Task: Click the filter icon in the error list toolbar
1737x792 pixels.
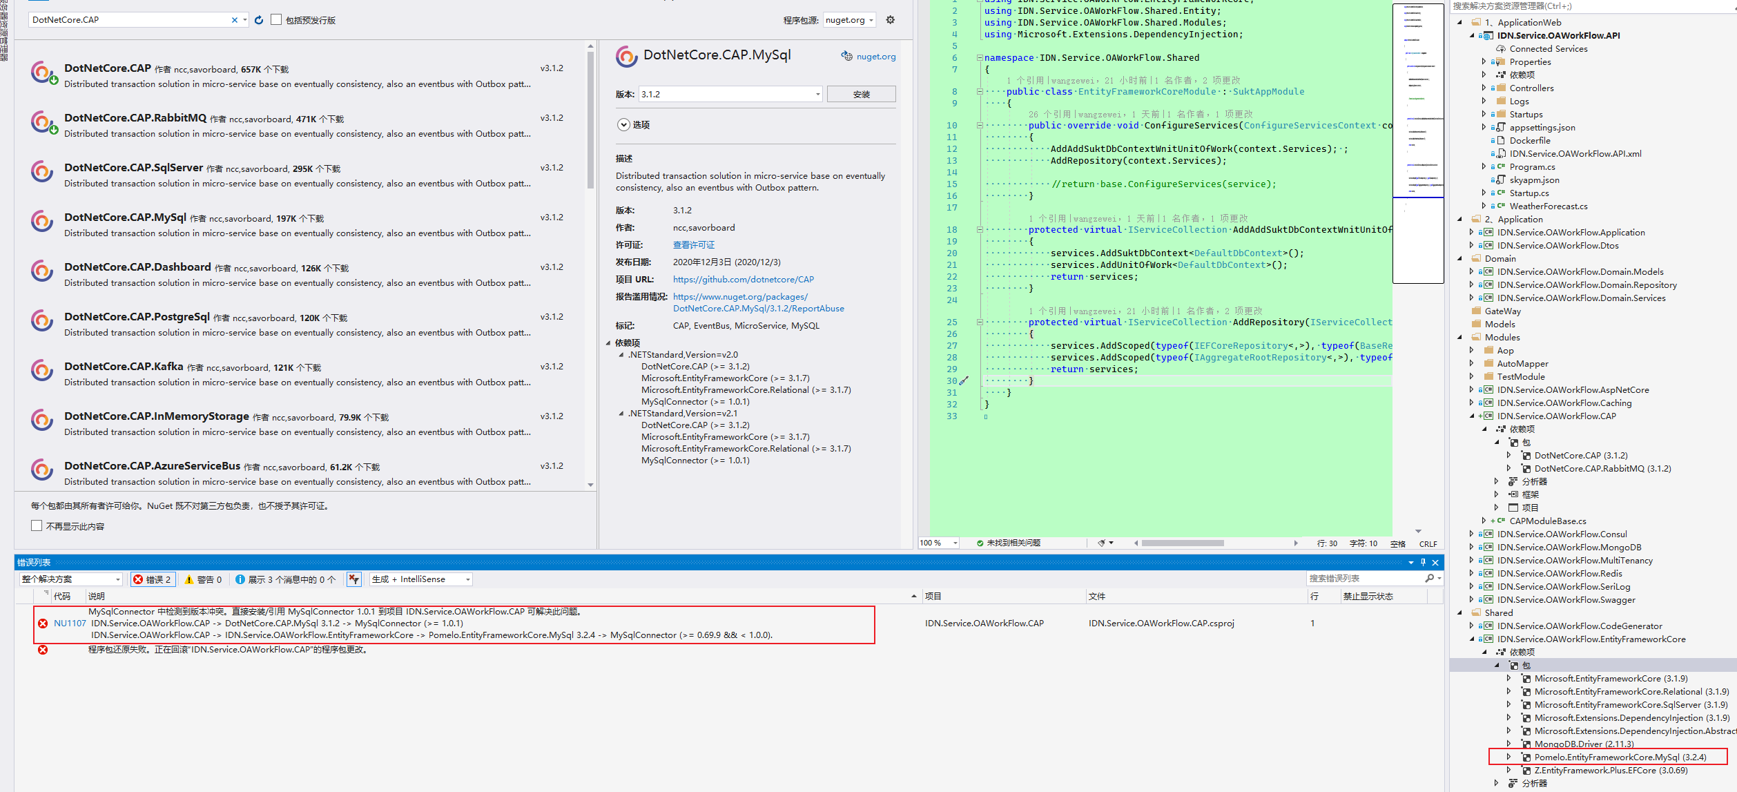Action: click(x=353, y=579)
